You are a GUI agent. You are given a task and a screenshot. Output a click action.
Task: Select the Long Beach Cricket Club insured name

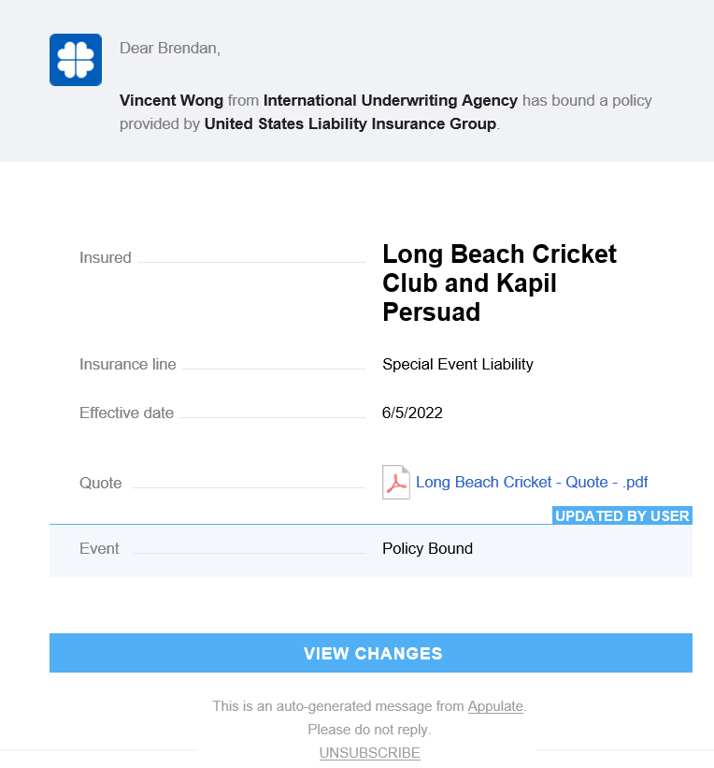(x=499, y=283)
